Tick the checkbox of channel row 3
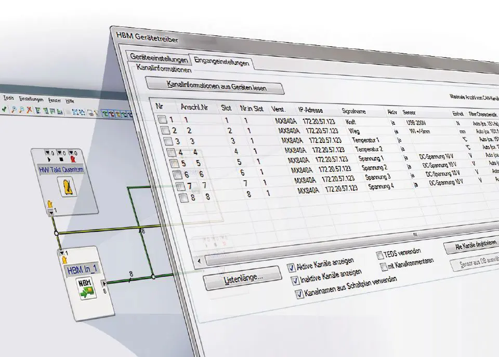Screen dimensions: 499x357 click(x=168, y=141)
